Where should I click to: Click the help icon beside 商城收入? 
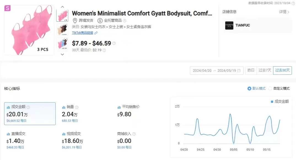coord(134,134)
